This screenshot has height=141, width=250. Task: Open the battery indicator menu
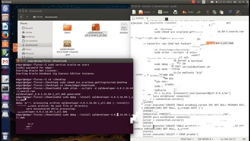[x=223, y=2]
